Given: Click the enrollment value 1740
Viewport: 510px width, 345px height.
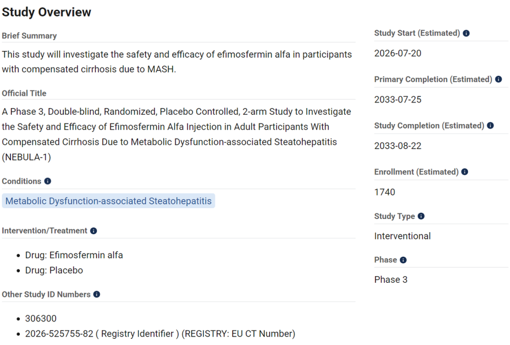Looking at the screenshot, I should [385, 192].
